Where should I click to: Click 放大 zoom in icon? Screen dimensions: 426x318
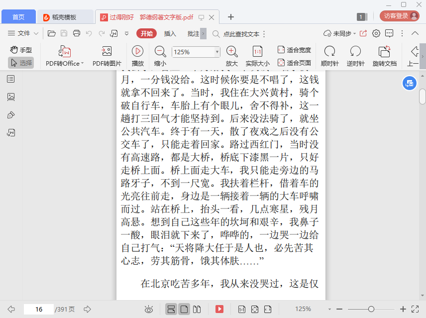[x=232, y=56]
